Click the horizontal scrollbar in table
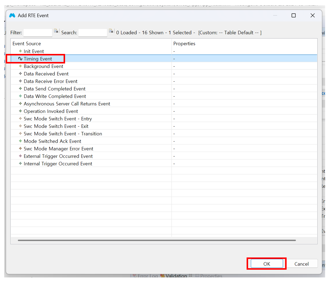This screenshot has height=281, width=329. click(157, 240)
